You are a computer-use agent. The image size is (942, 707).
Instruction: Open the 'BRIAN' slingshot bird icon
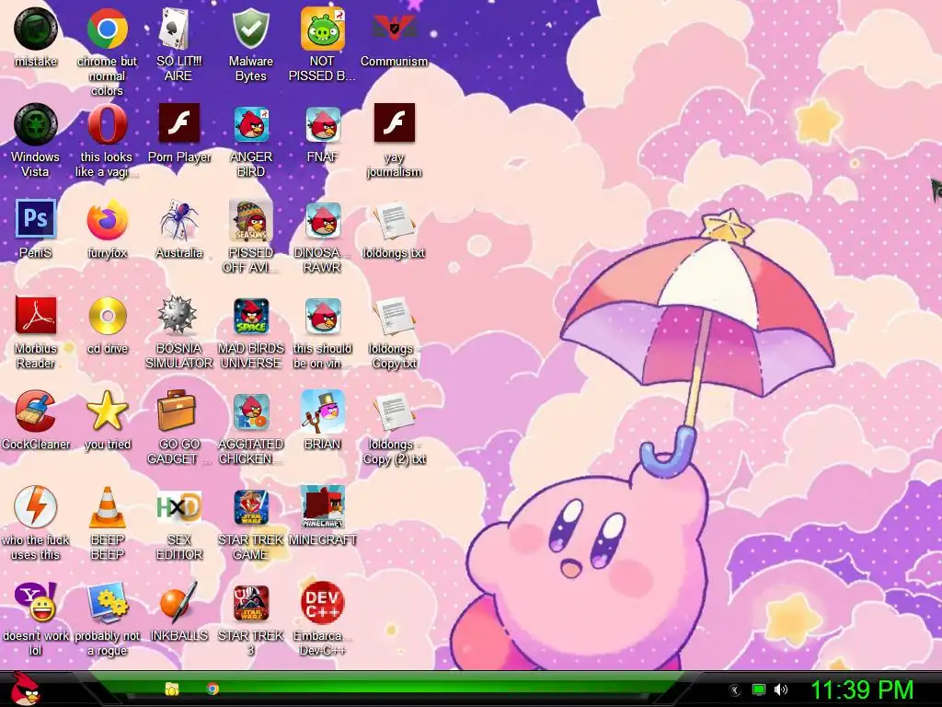pyautogui.click(x=323, y=411)
